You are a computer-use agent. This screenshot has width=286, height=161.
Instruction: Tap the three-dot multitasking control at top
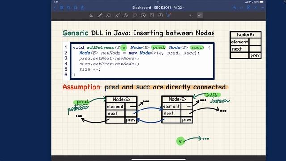pos(159,2)
